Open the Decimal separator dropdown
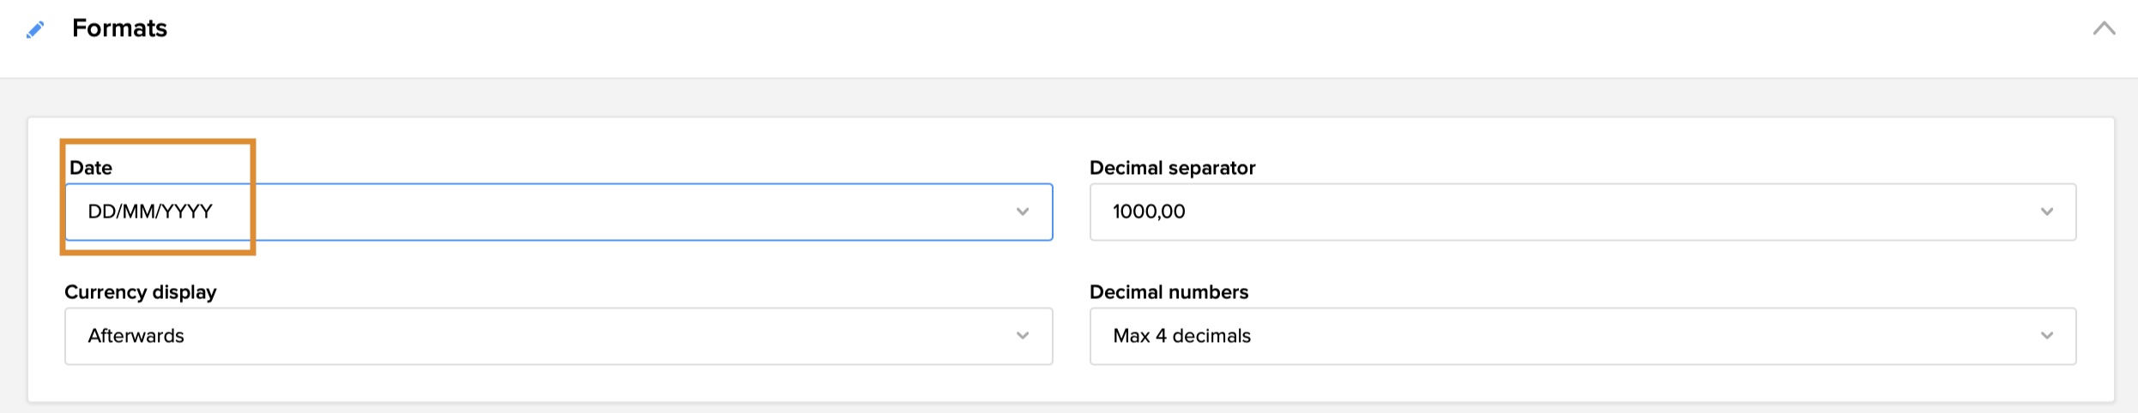 (1581, 212)
